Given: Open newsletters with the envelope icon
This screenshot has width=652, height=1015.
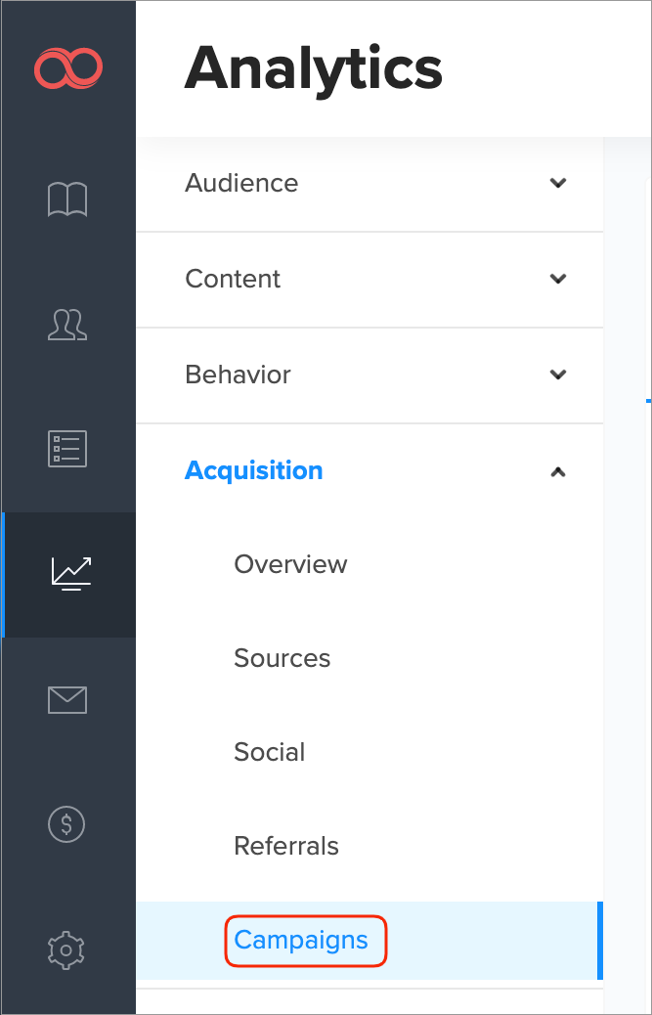Looking at the screenshot, I should click(67, 700).
